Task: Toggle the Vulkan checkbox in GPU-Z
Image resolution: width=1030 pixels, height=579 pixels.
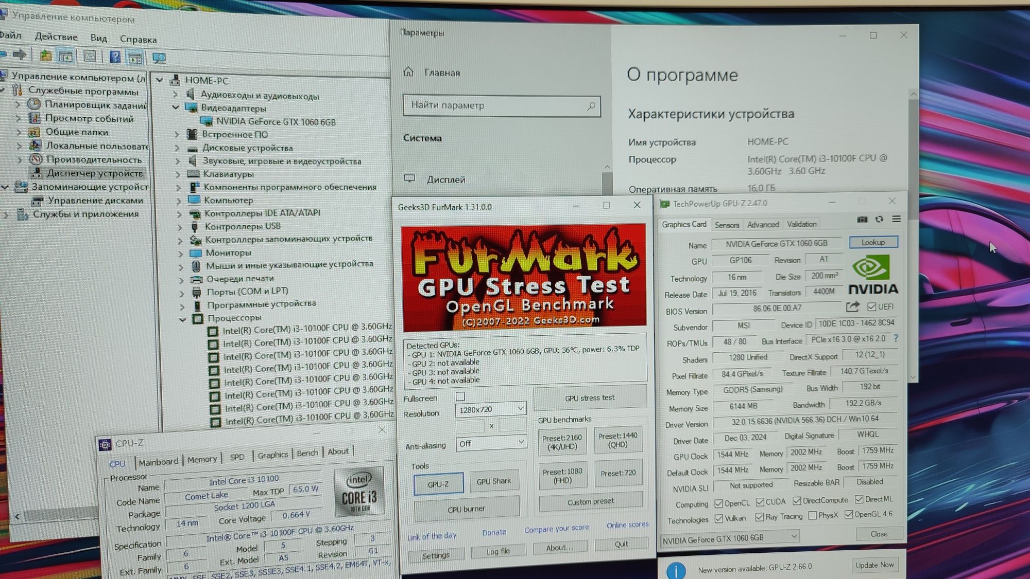Action: 719,519
